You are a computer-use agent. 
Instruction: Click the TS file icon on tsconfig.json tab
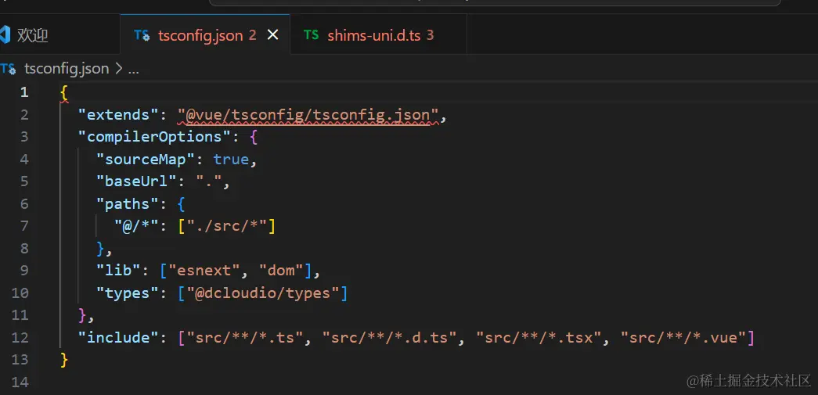click(142, 35)
